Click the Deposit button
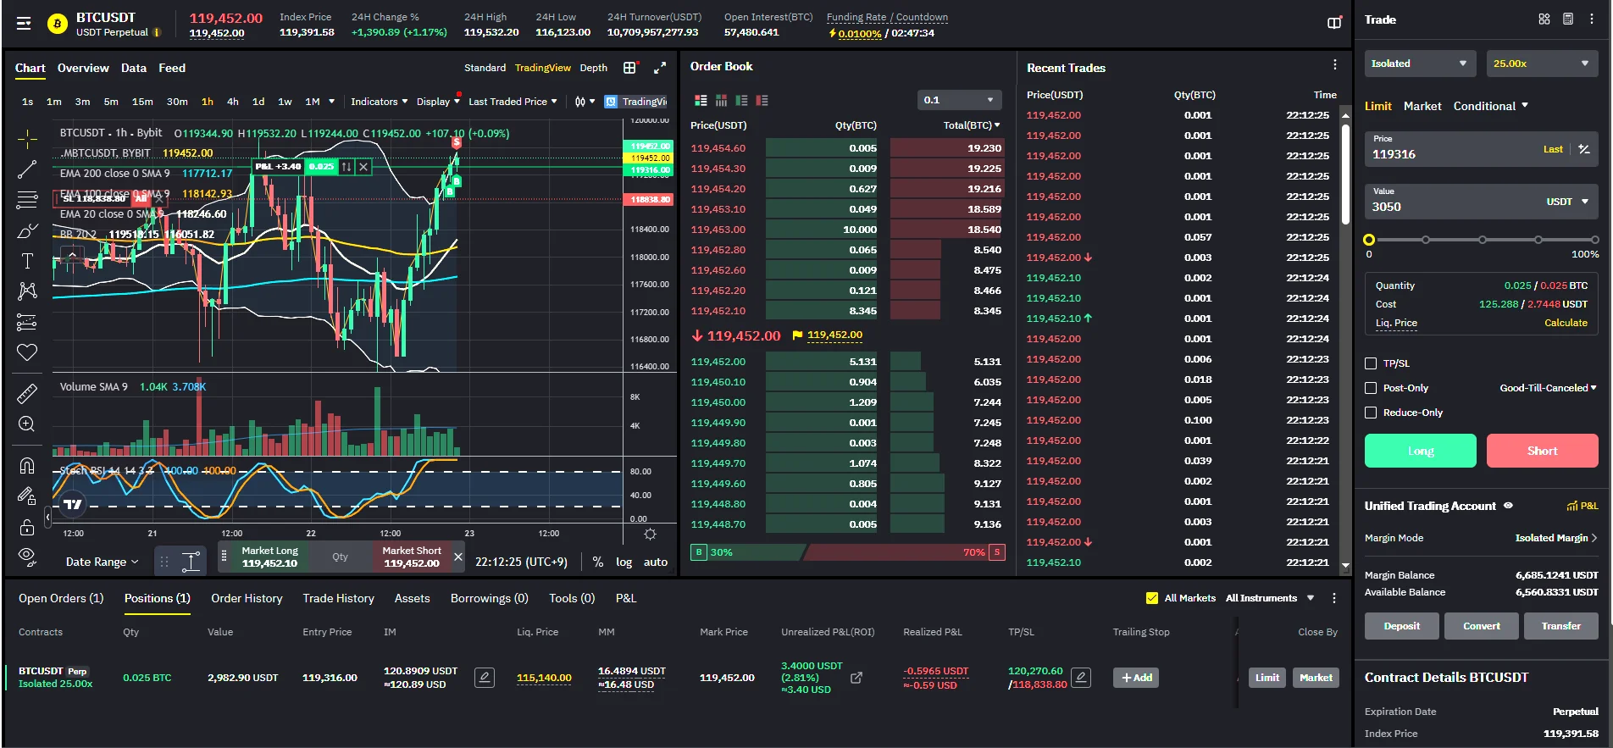This screenshot has height=748, width=1613. tap(1402, 626)
